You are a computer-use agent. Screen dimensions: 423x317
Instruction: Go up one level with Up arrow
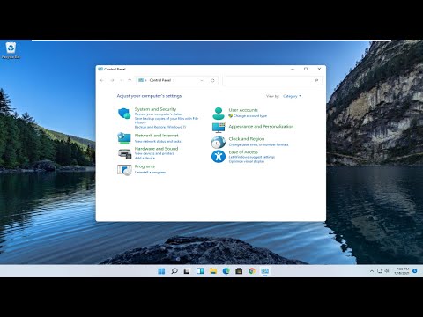point(130,80)
